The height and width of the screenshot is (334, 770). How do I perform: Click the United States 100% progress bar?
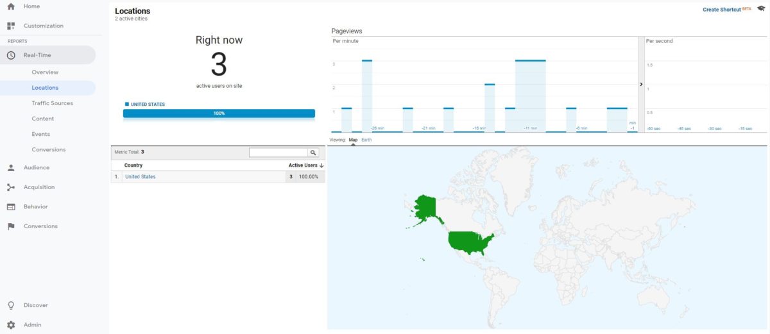tap(219, 113)
